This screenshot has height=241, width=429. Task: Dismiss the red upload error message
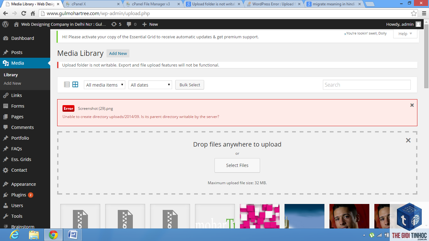412,105
